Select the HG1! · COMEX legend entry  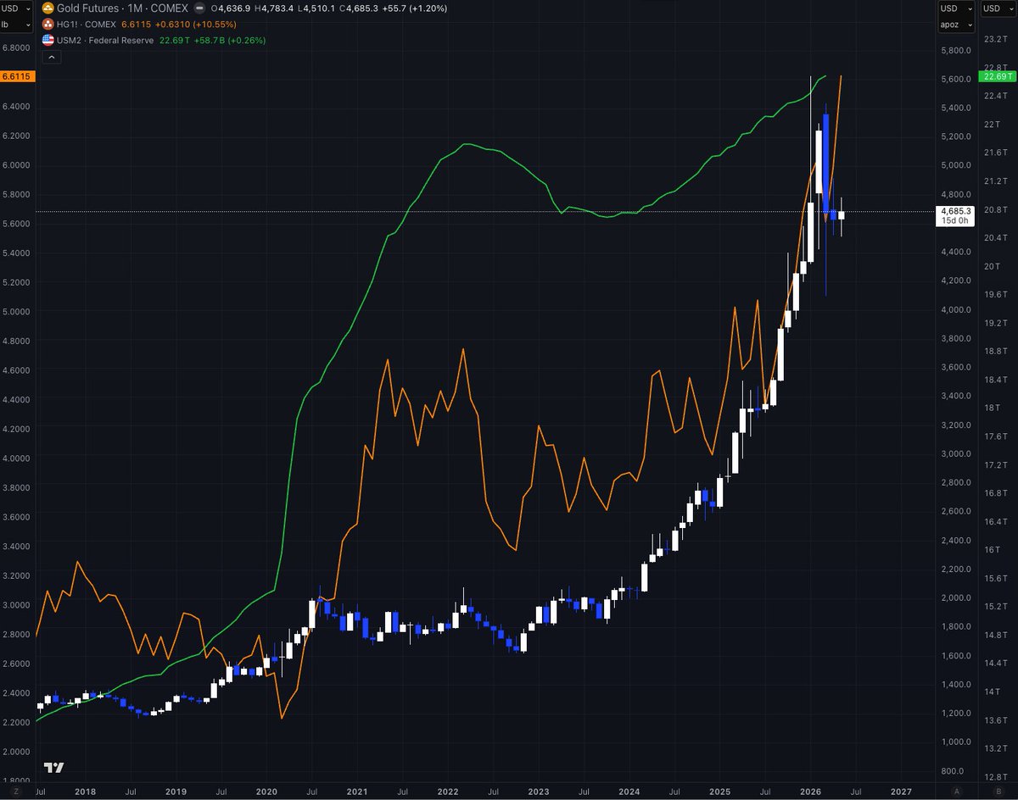[x=87, y=25]
